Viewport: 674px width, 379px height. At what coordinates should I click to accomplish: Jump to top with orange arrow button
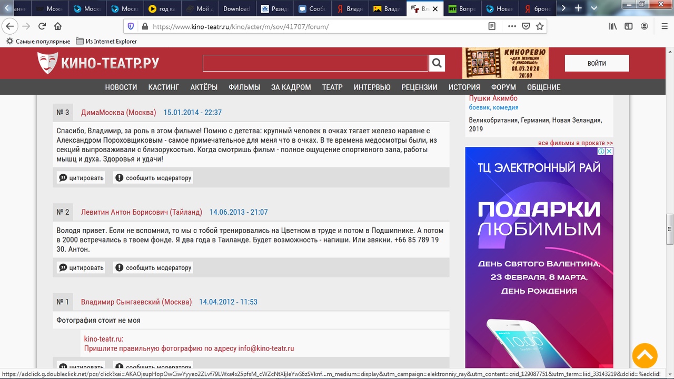[645, 356]
